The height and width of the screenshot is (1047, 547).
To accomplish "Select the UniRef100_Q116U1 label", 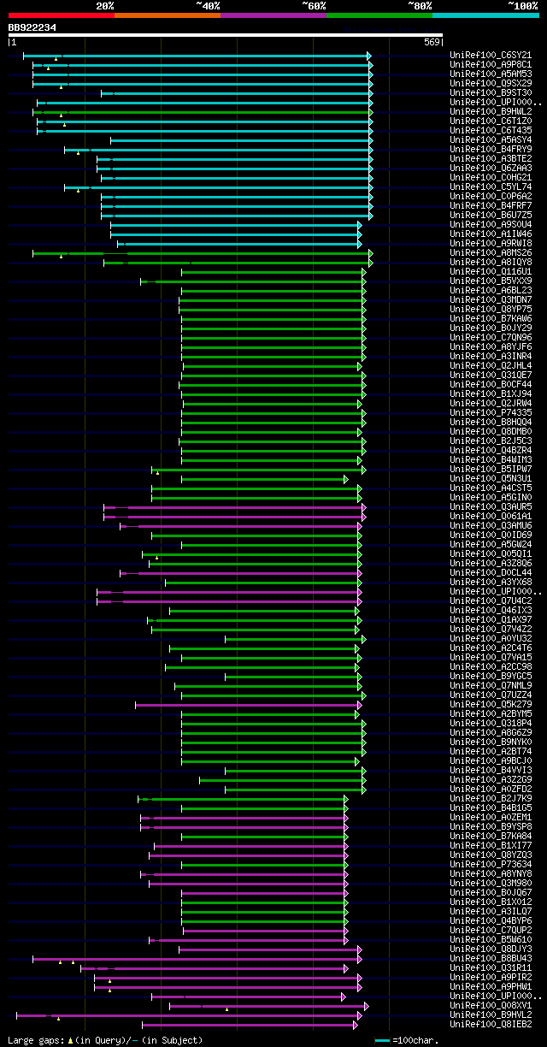I will pos(491,272).
